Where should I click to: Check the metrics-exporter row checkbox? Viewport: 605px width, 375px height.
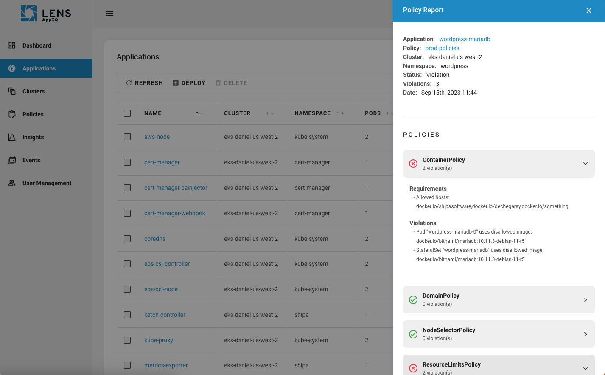[x=127, y=365]
